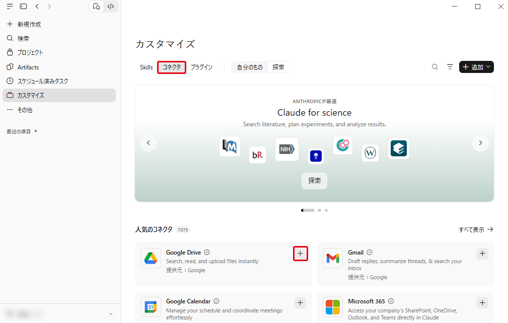Select カスタマイズ in the sidebar

tap(59, 96)
